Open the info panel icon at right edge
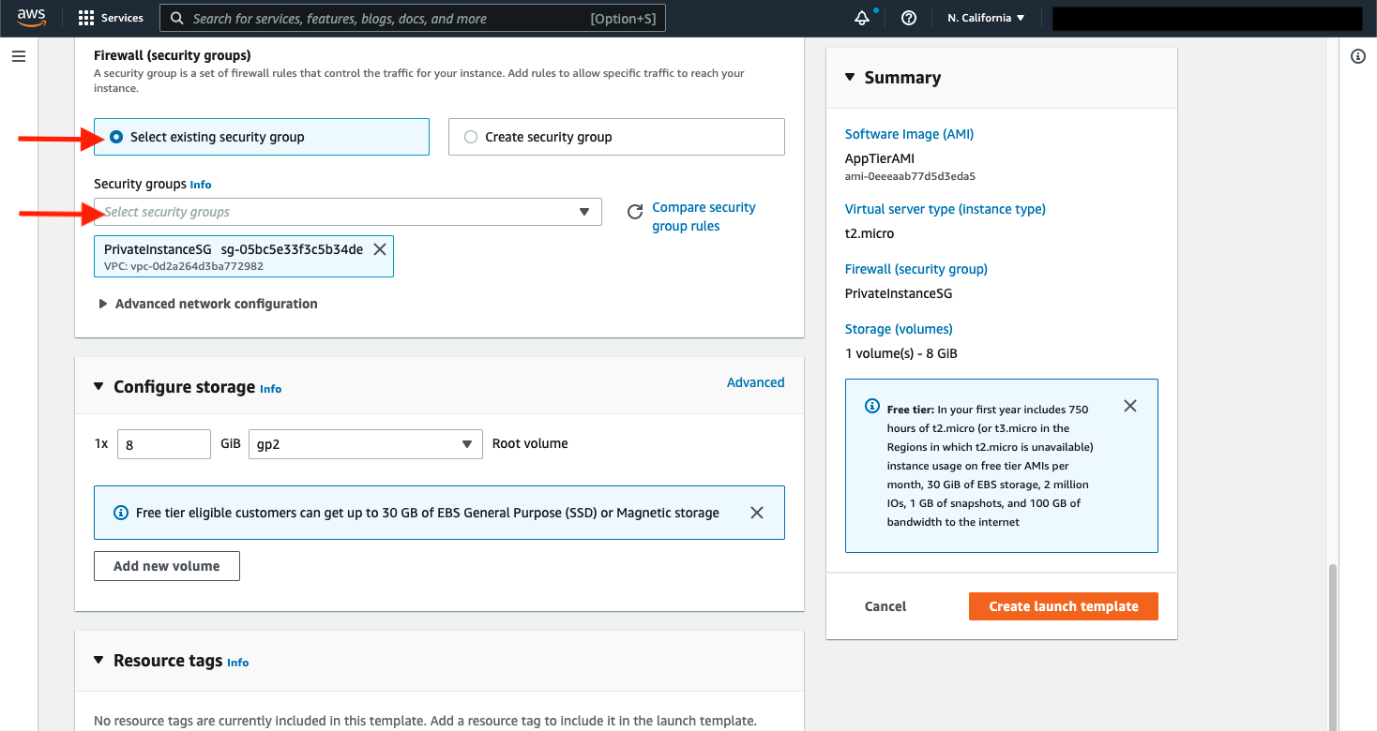1377x731 pixels. 1357,56
